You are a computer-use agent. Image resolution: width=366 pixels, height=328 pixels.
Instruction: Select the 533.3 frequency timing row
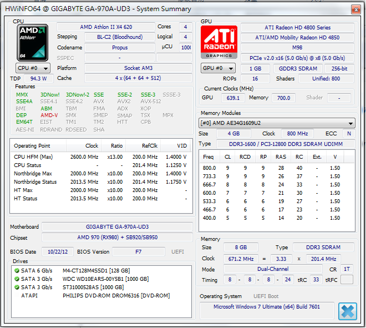277,201
